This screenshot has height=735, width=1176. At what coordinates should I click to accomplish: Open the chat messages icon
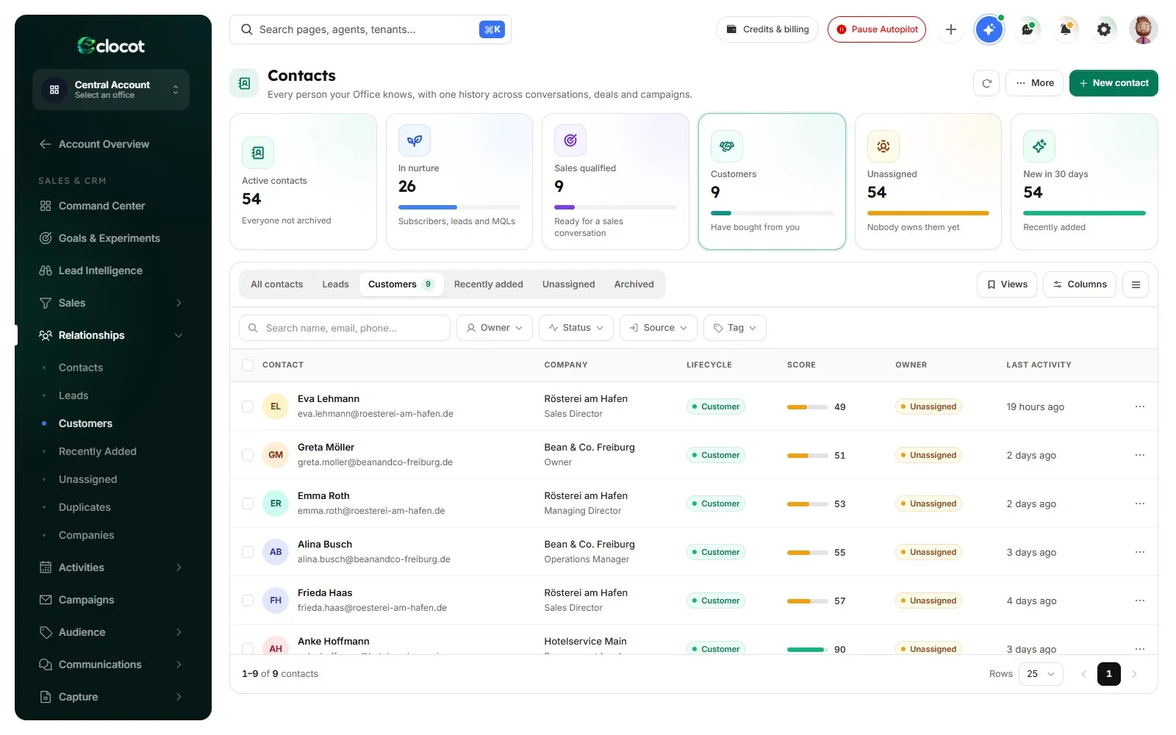[1028, 29]
